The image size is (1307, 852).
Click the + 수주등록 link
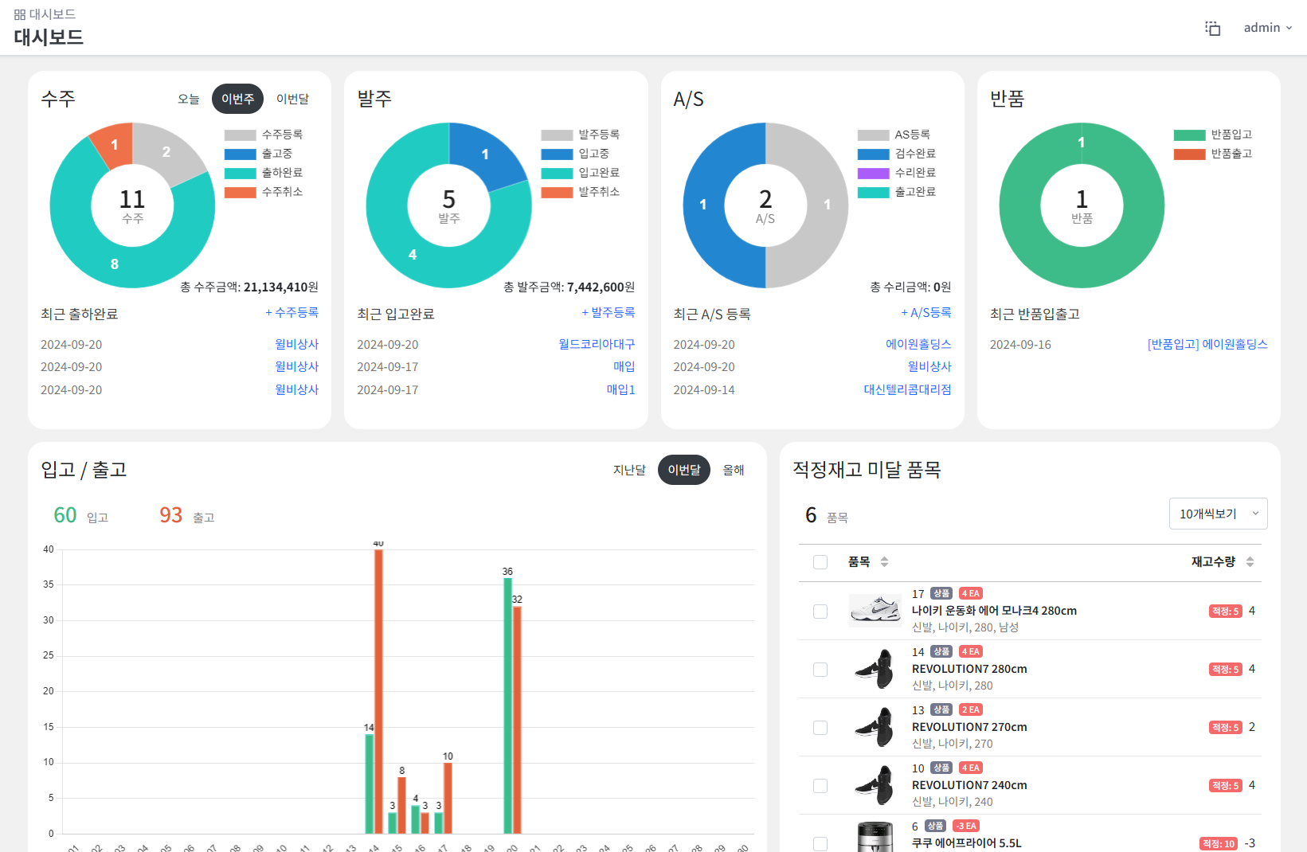click(x=292, y=312)
